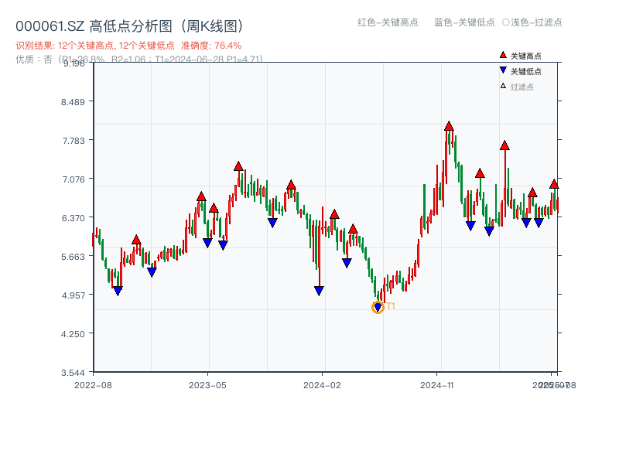This screenshot has width=619, height=464.
Task: Click the blue key-low marker near 2024-02
Action: click(320, 290)
